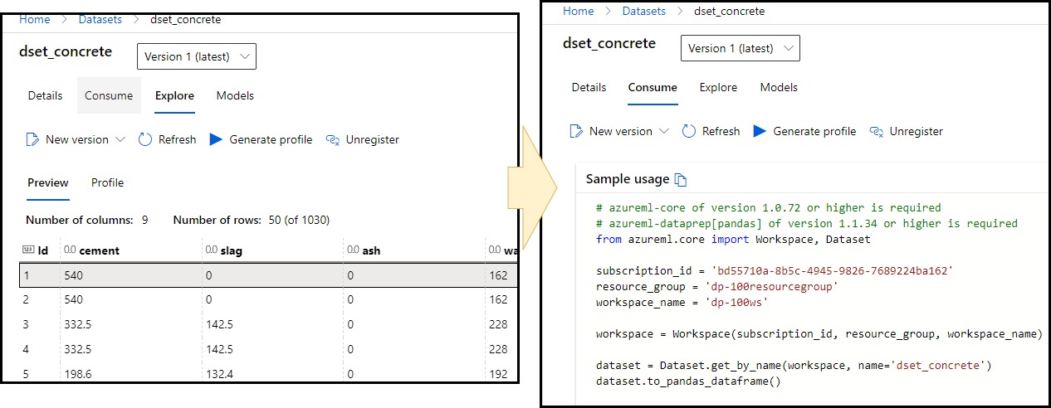Click the Refresh icon in right panel
This screenshot has height=408, width=1051.
(689, 131)
